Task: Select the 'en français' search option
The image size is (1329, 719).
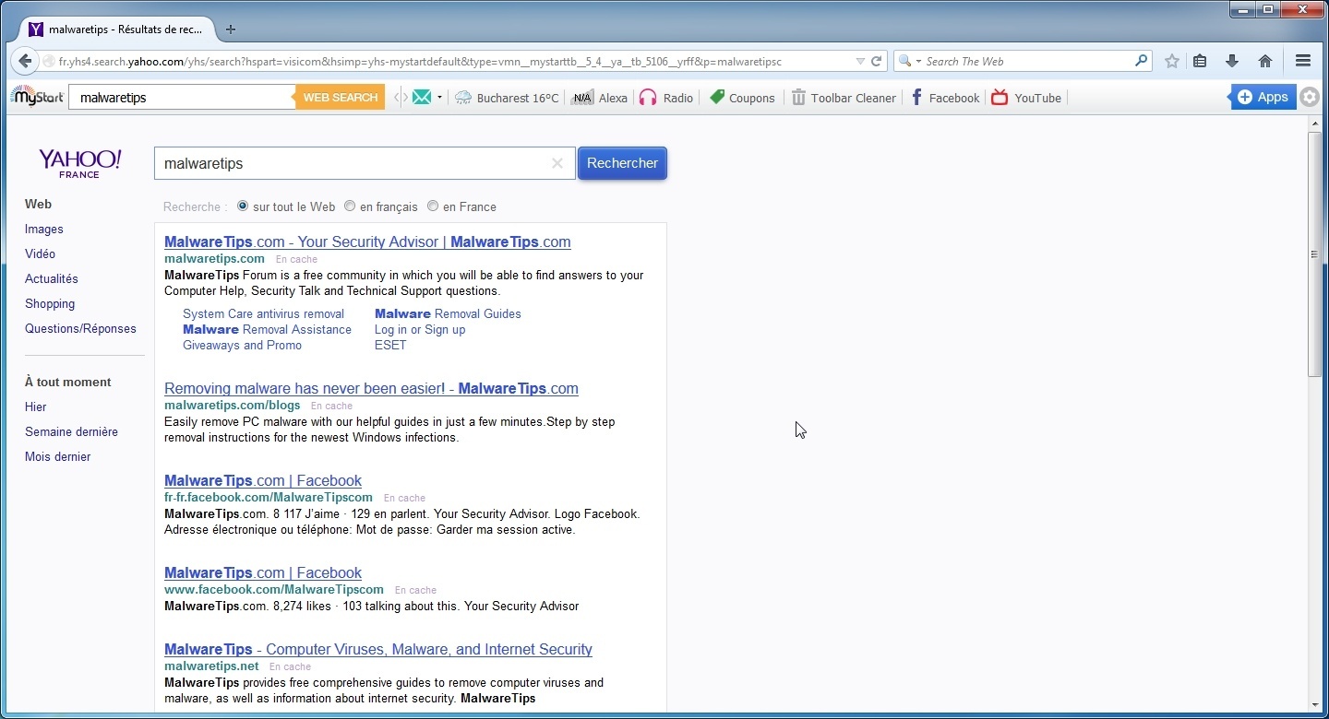Action: click(350, 206)
